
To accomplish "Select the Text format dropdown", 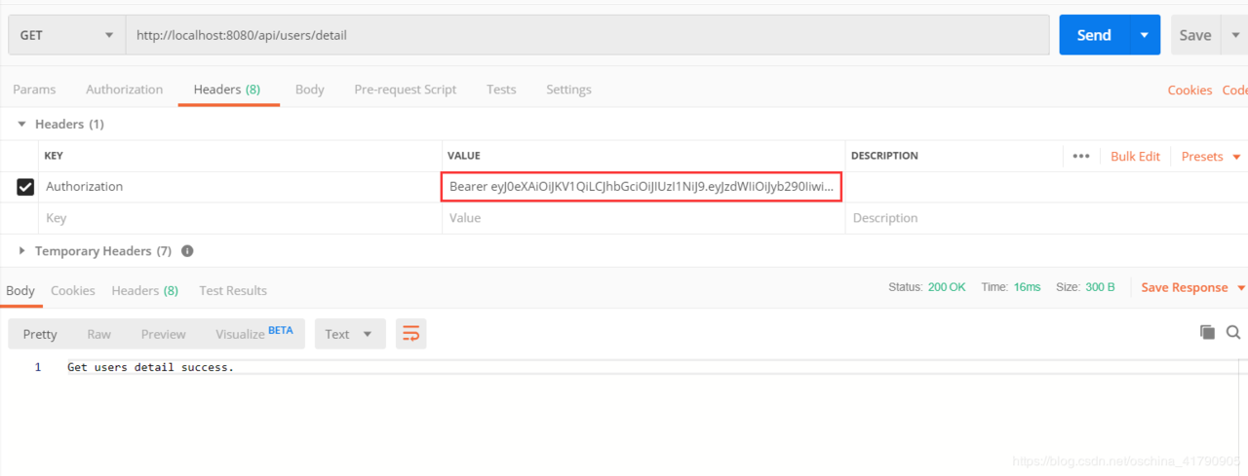I will click(349, 334).
